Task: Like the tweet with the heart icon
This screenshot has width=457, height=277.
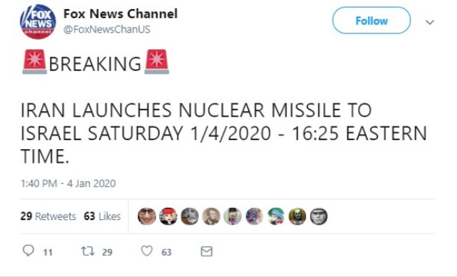Action: point(146,251)
